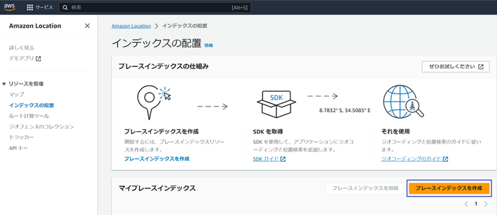
Task: Go to previous page with left chevron
Action: click(x=466, y=204)
